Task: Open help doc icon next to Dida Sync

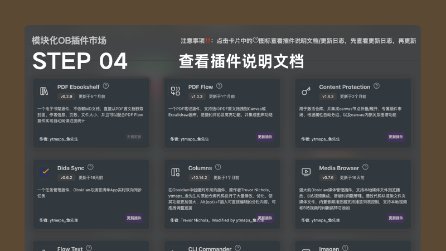Action: click(90, 167)
